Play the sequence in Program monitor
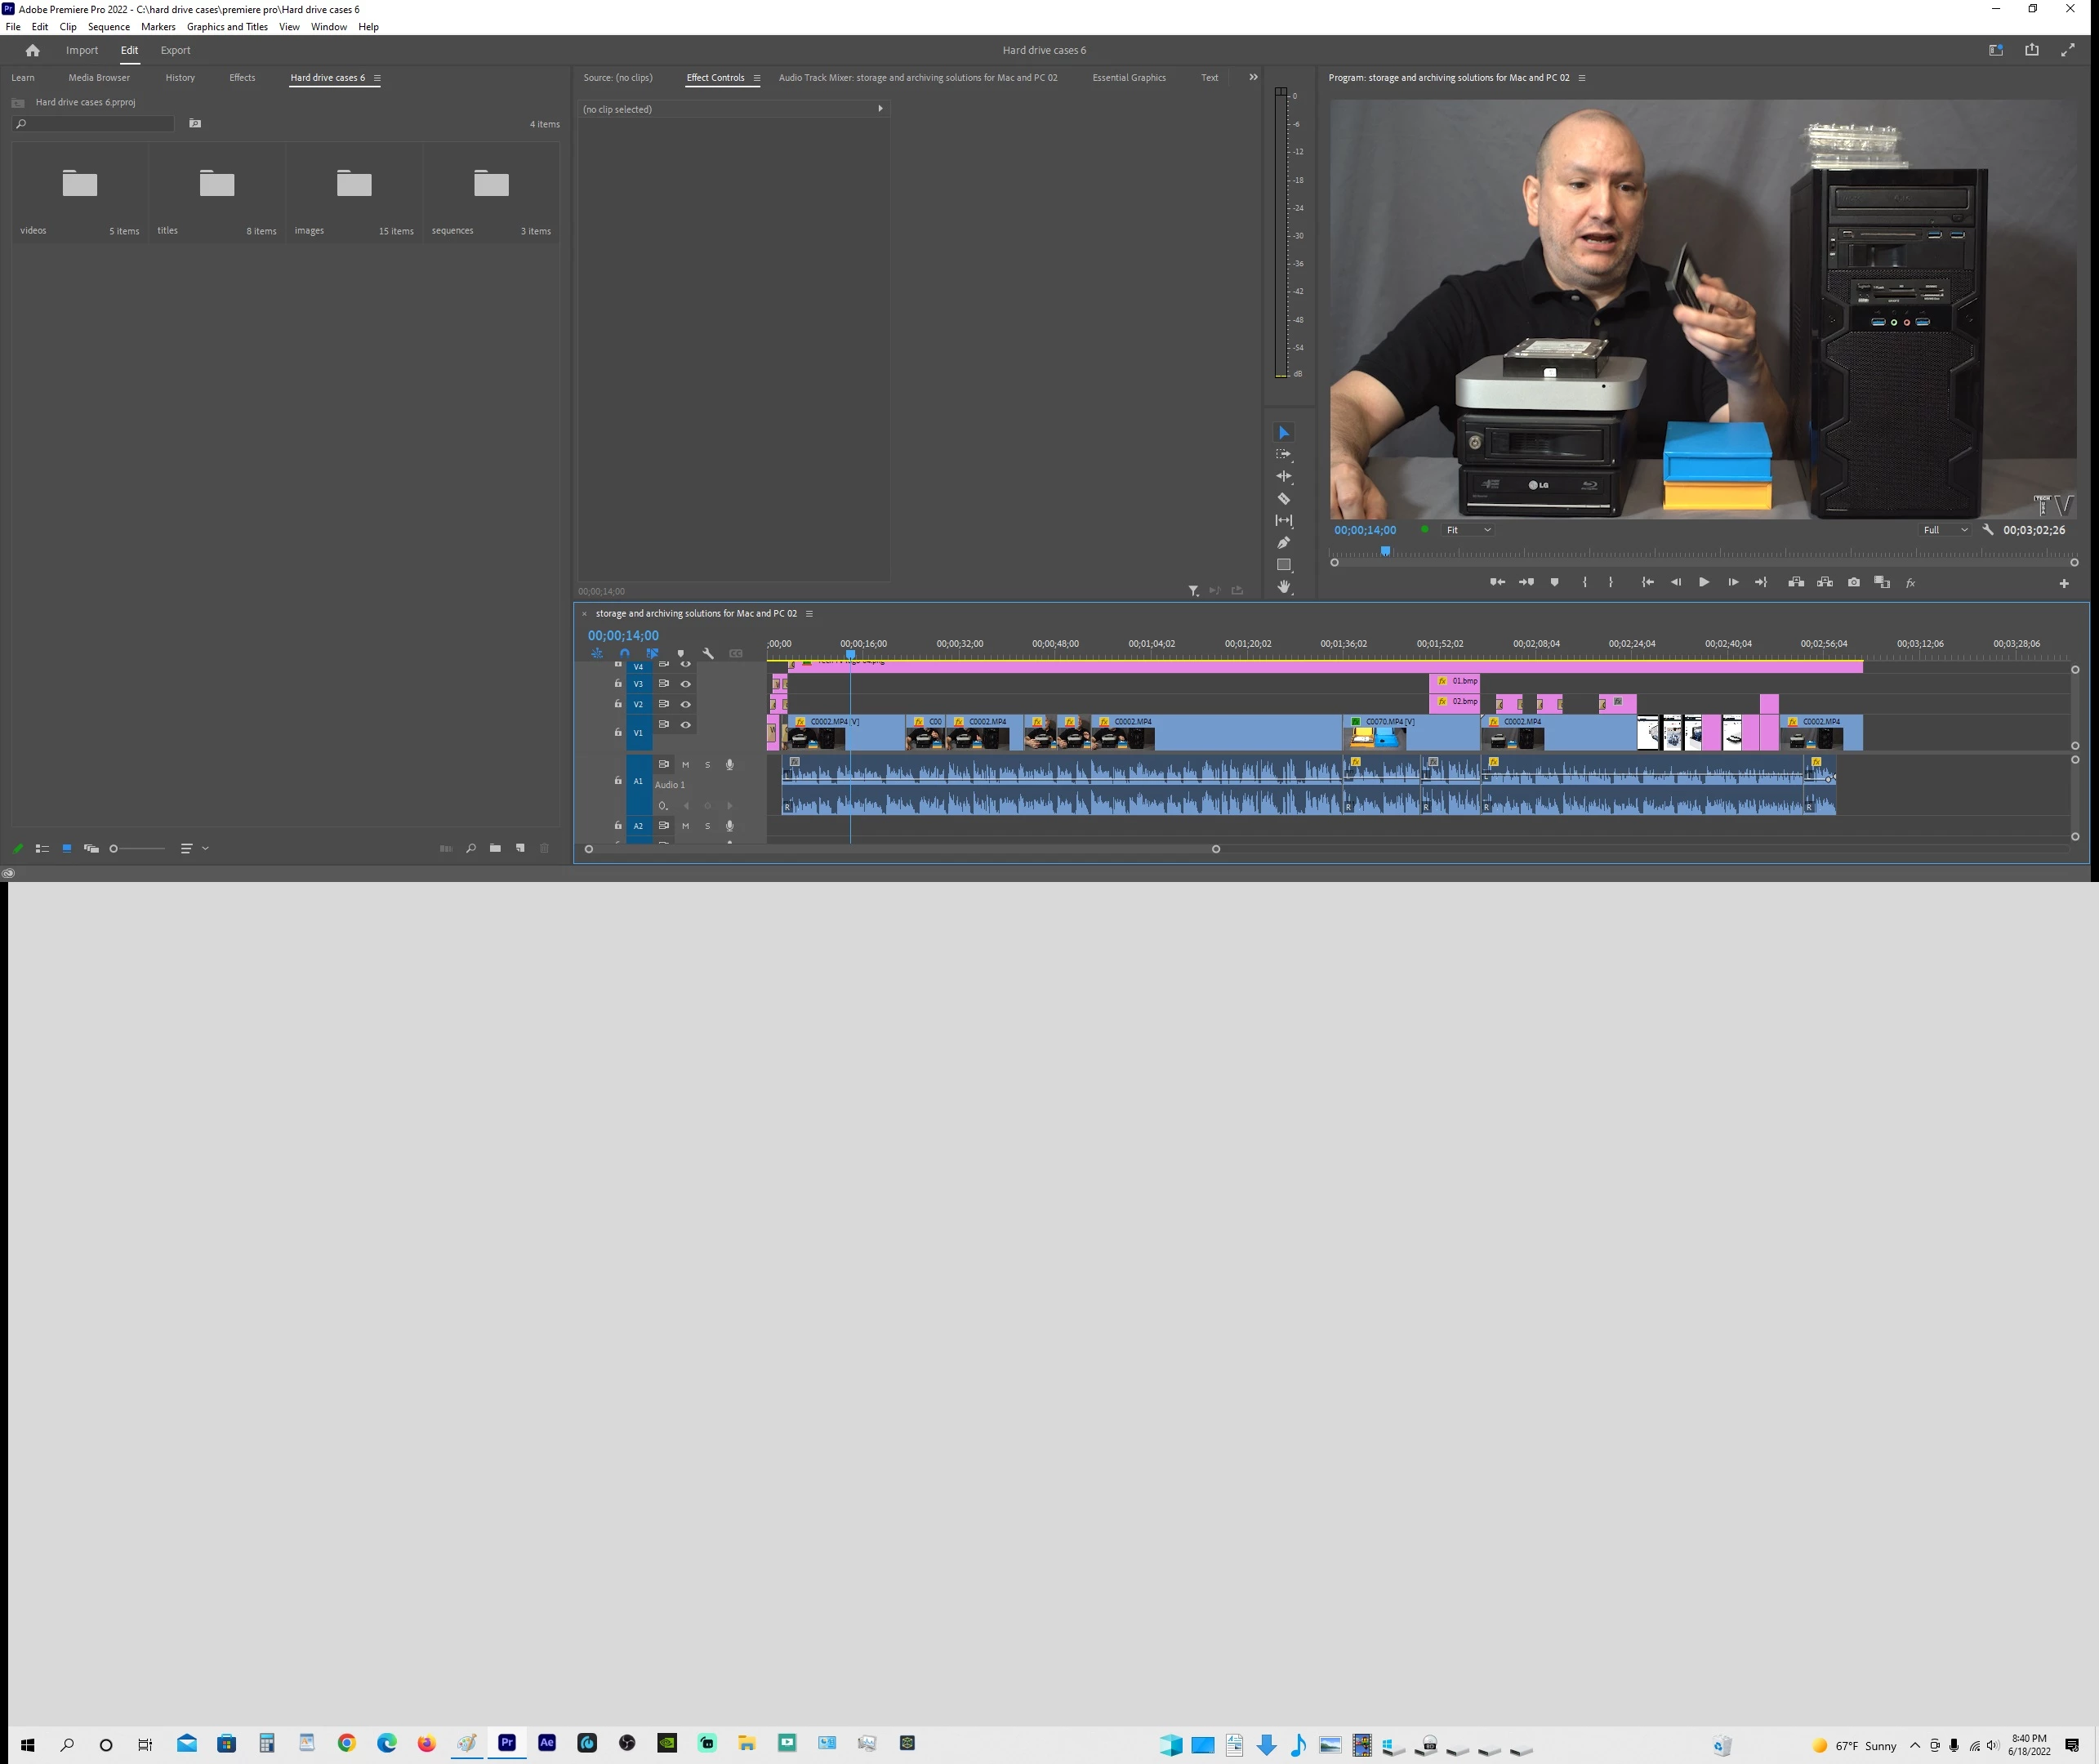Image resolution: width=2099 pixels, height=1764 pixels. 1703,582
